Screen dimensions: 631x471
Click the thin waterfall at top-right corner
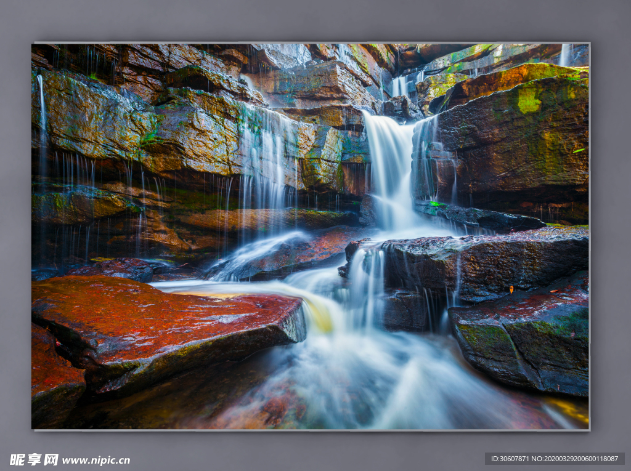click(565, 54)
